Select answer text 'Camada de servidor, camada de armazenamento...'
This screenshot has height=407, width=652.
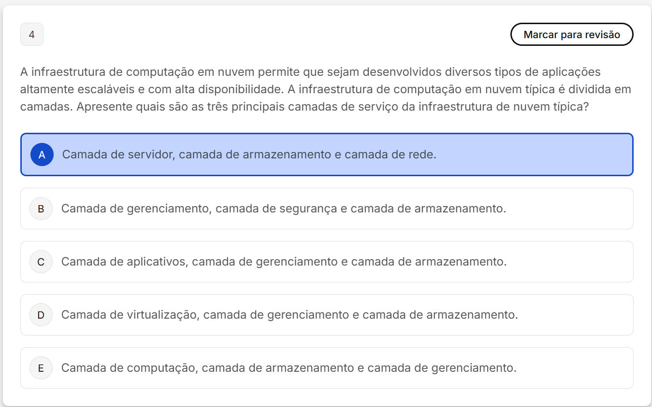click(x=249, y=154)
